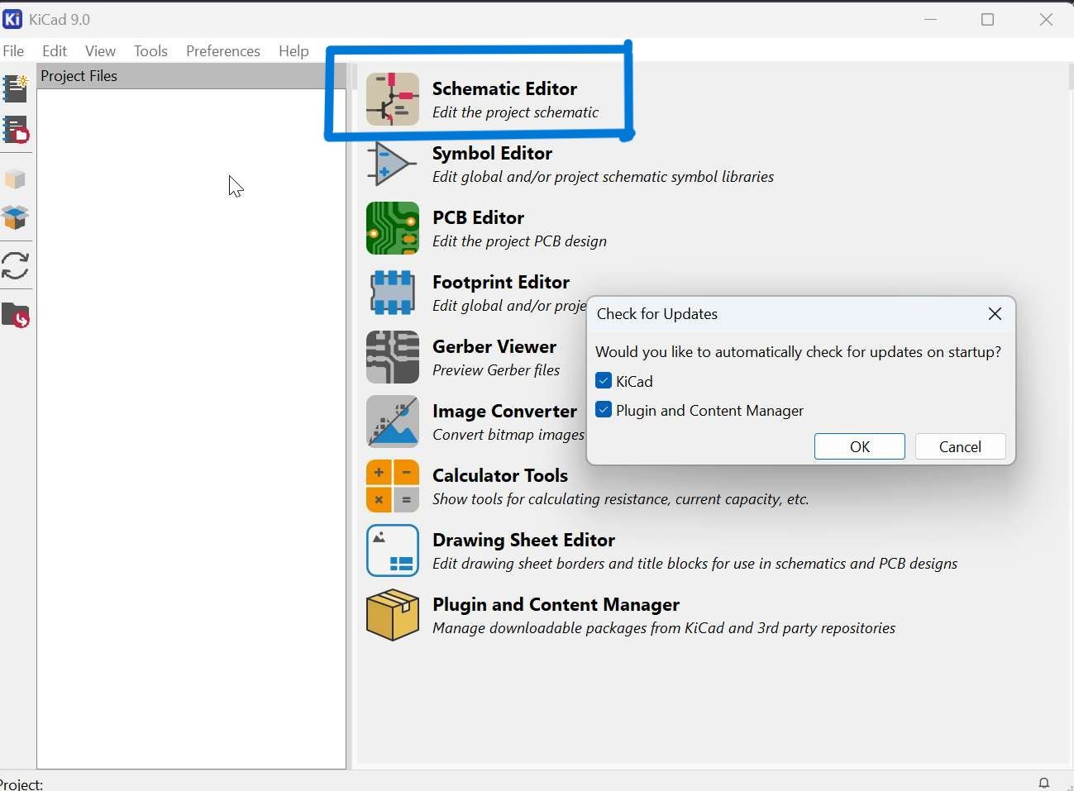Uncheck the KiCad update checkbox
Viewport: 1074px width, 791px height.
[604, 381]
